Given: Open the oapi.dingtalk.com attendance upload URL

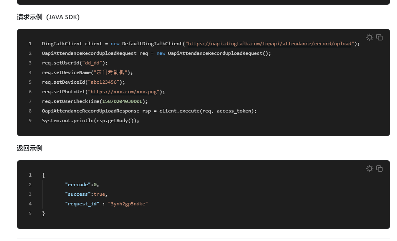Looking at the screenshot, I should click(x=270, y=44).
